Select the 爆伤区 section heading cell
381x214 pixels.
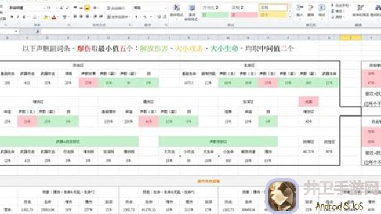[148, 101]
